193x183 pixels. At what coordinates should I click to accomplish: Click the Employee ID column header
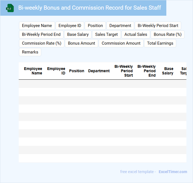[x=56, y=71]
